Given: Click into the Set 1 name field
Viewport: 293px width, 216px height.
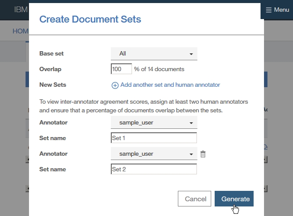Looking at the screenshot, I should (x=154, y=138).
